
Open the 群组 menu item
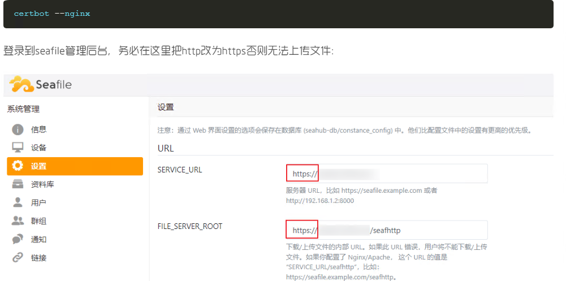tap(75, 221)
